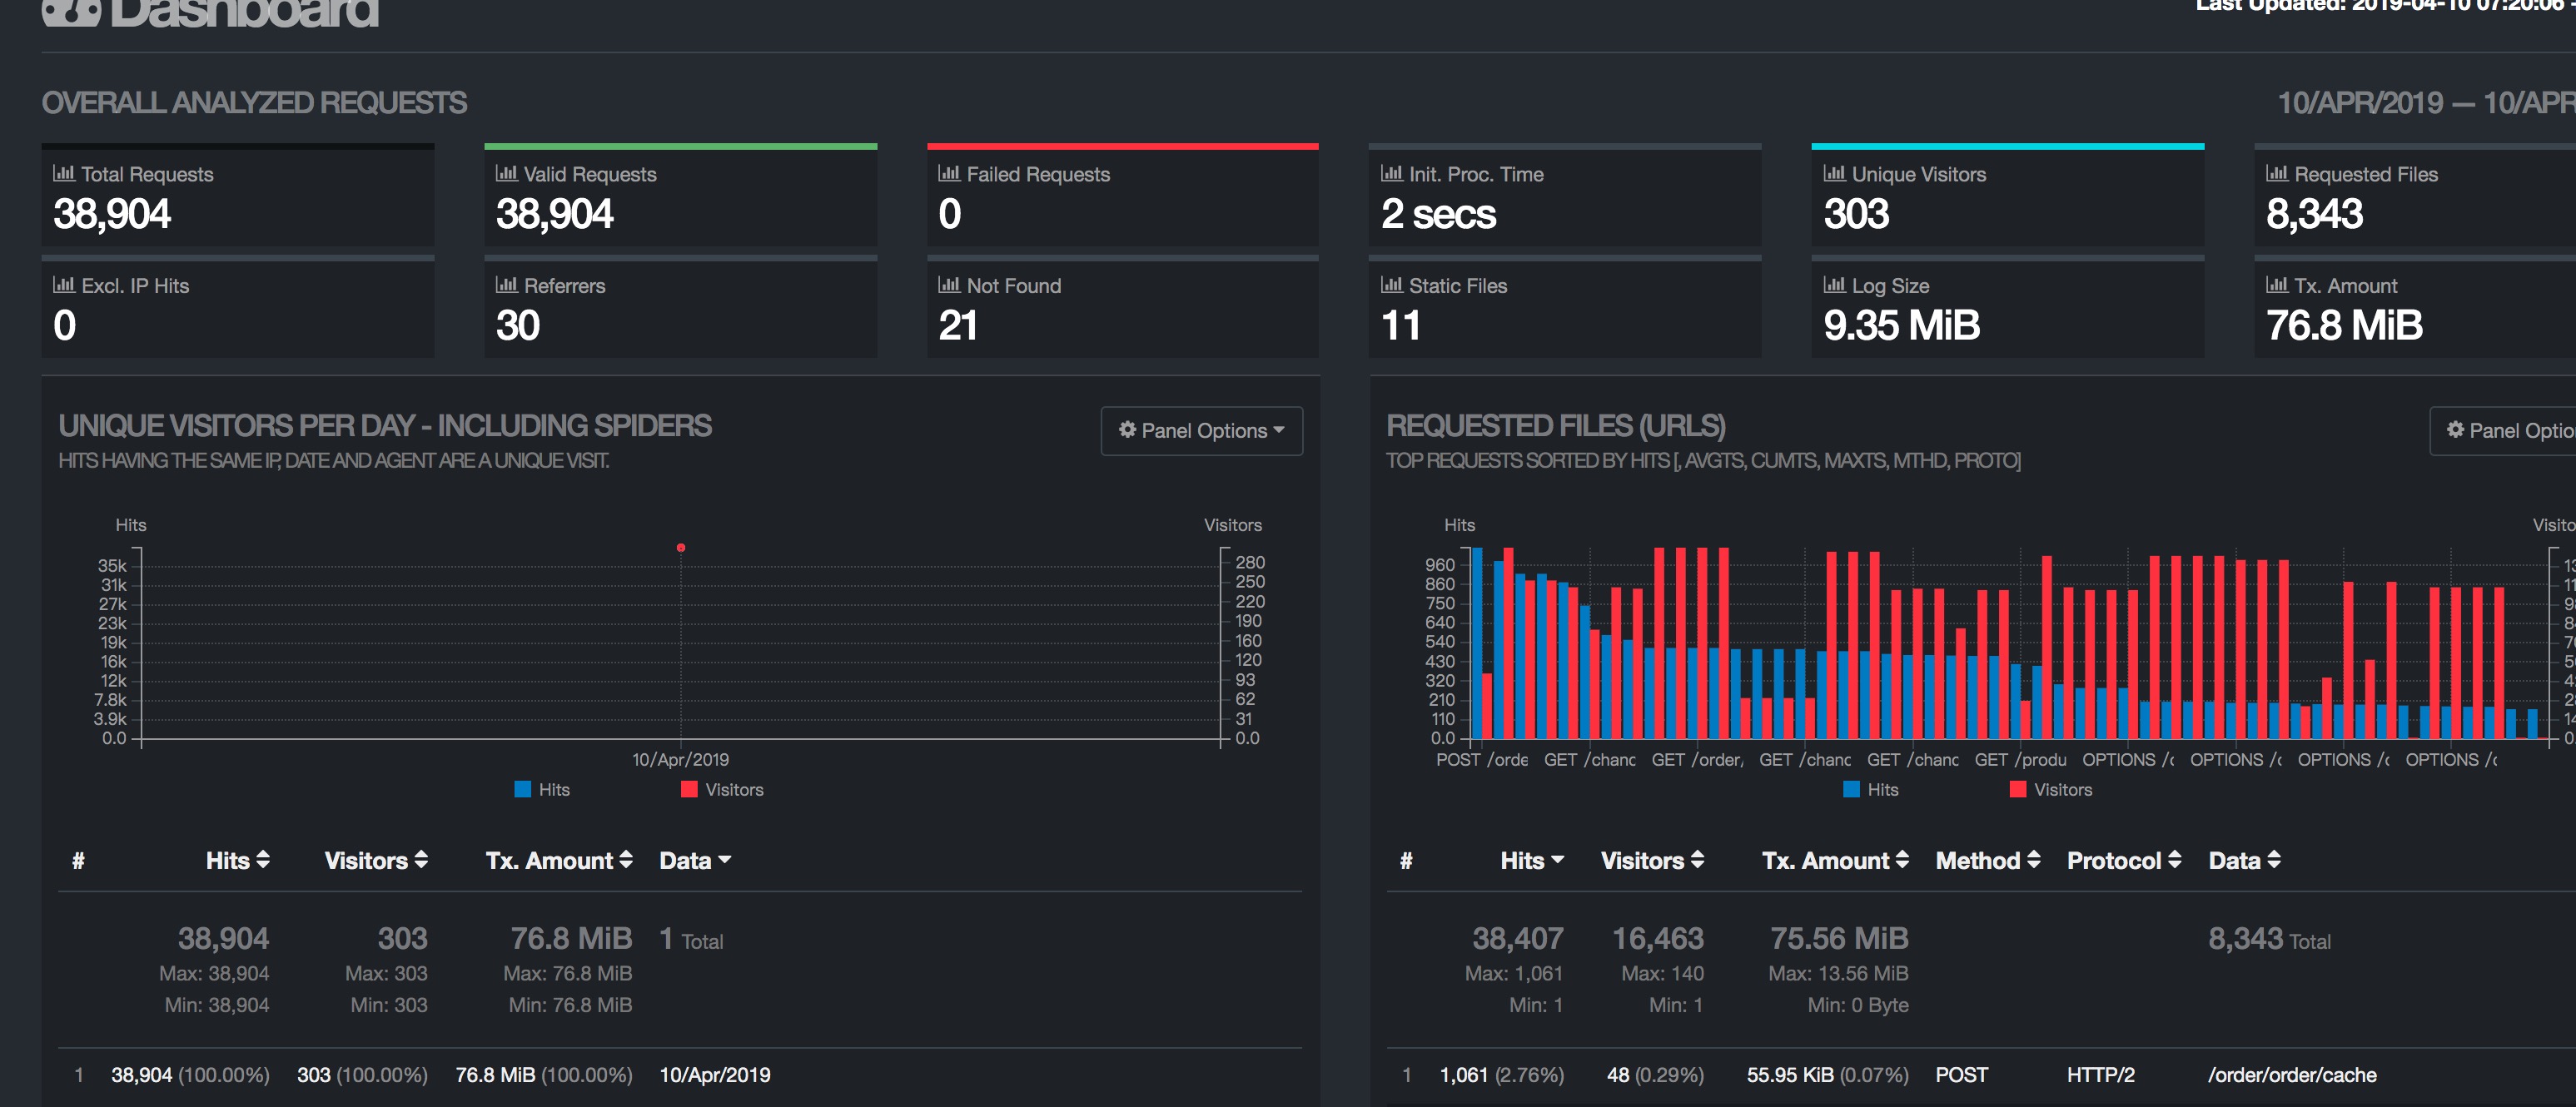2576x1107 pixels.
Task: Click the Tx. Amount chart icon
Action: [x=2277, y=285]
